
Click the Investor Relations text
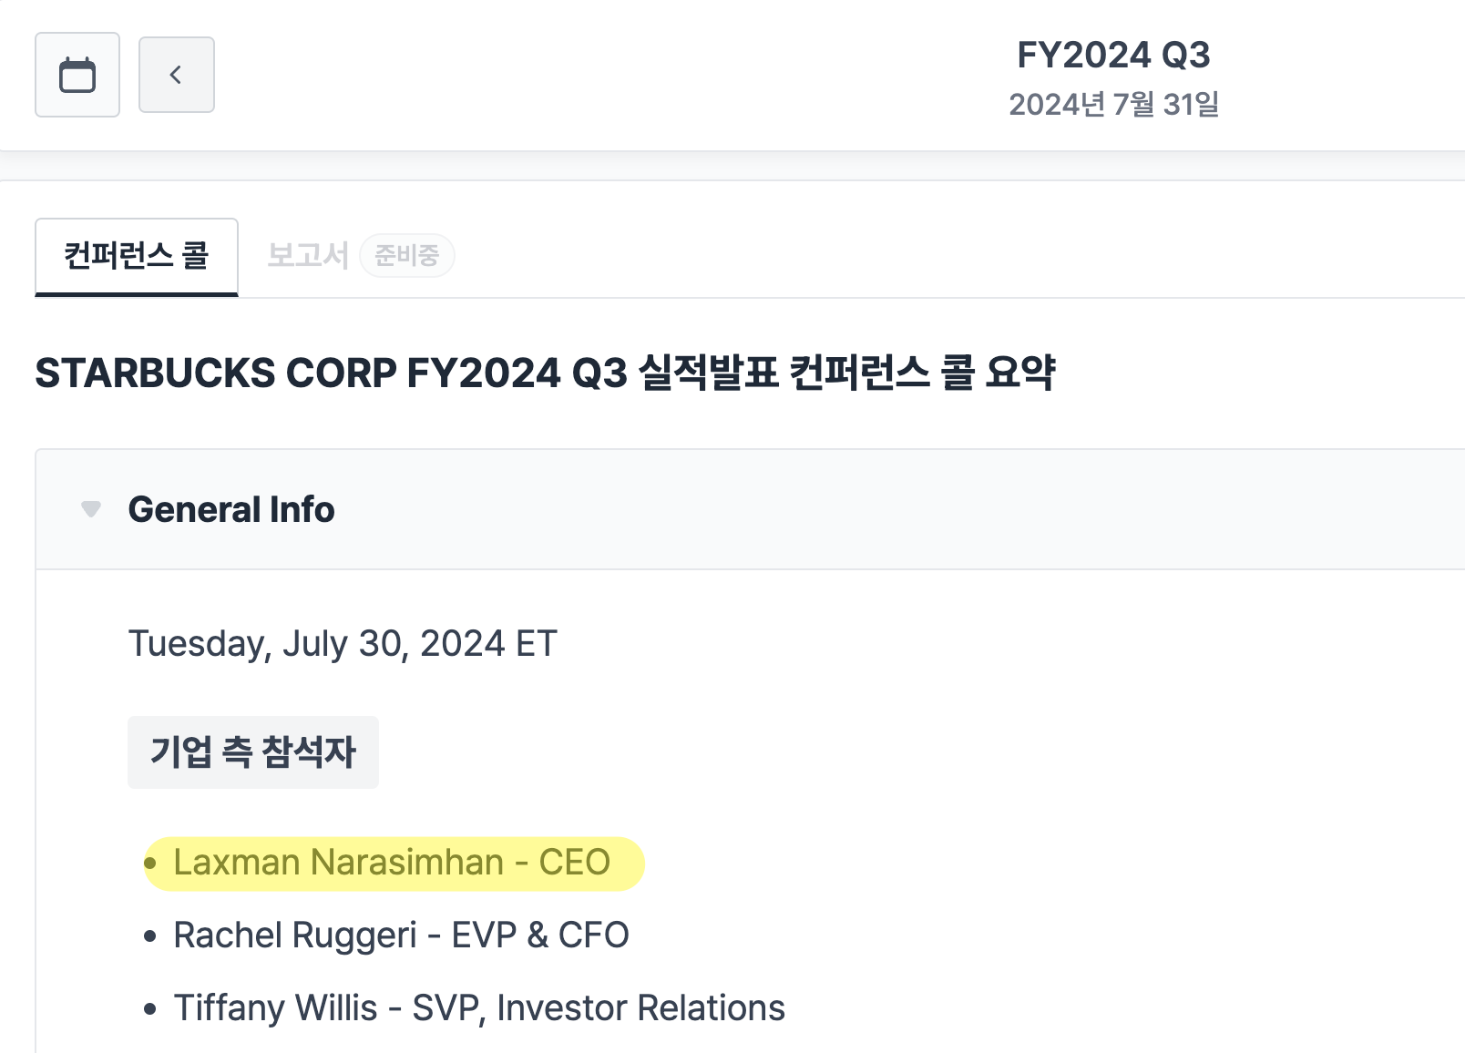click(640, 1008)
